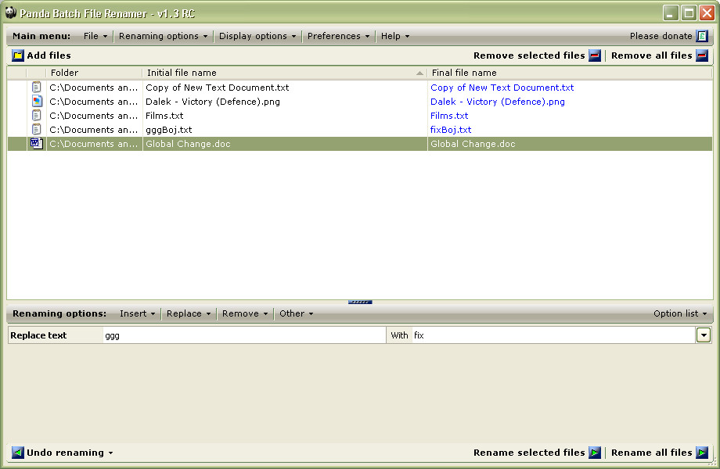Sort by the Folder column header
Image resolution: width=720 pixels, height=469 pixels.
(x=94, y=73)
